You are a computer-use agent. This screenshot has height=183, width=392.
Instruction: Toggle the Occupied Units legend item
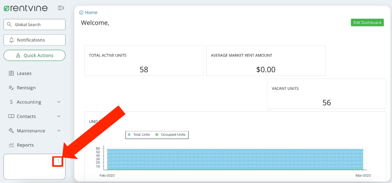[170, 135]
